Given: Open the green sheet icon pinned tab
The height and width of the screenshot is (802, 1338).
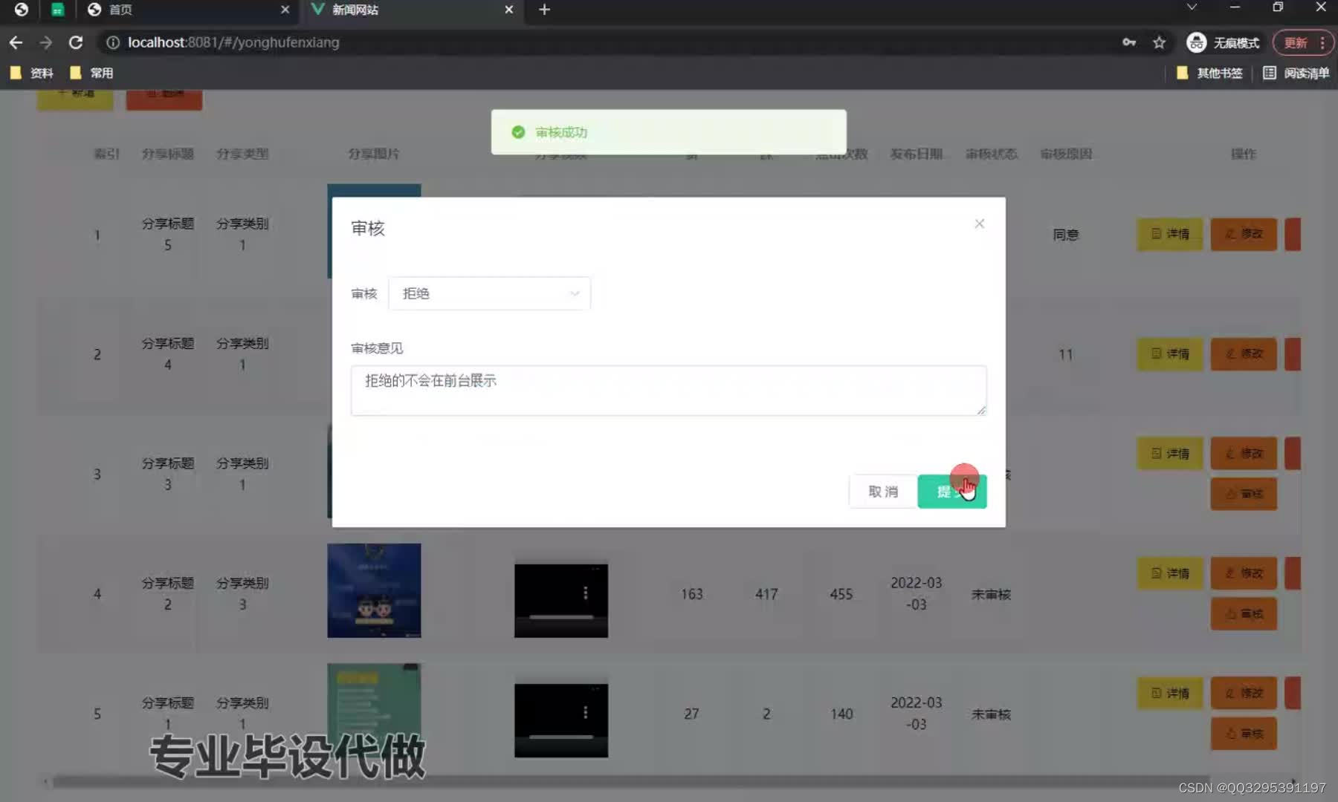Looking at the screenshot, I should click(x=57, y=10).
